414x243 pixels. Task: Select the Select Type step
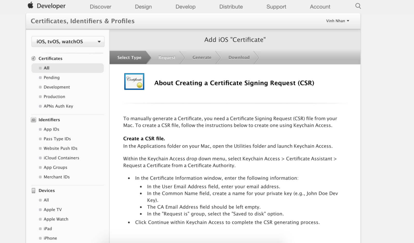[x=129, y=57]
